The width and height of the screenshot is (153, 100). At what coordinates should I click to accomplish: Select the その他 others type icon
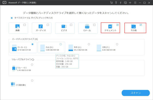click(x=133, y=26)
